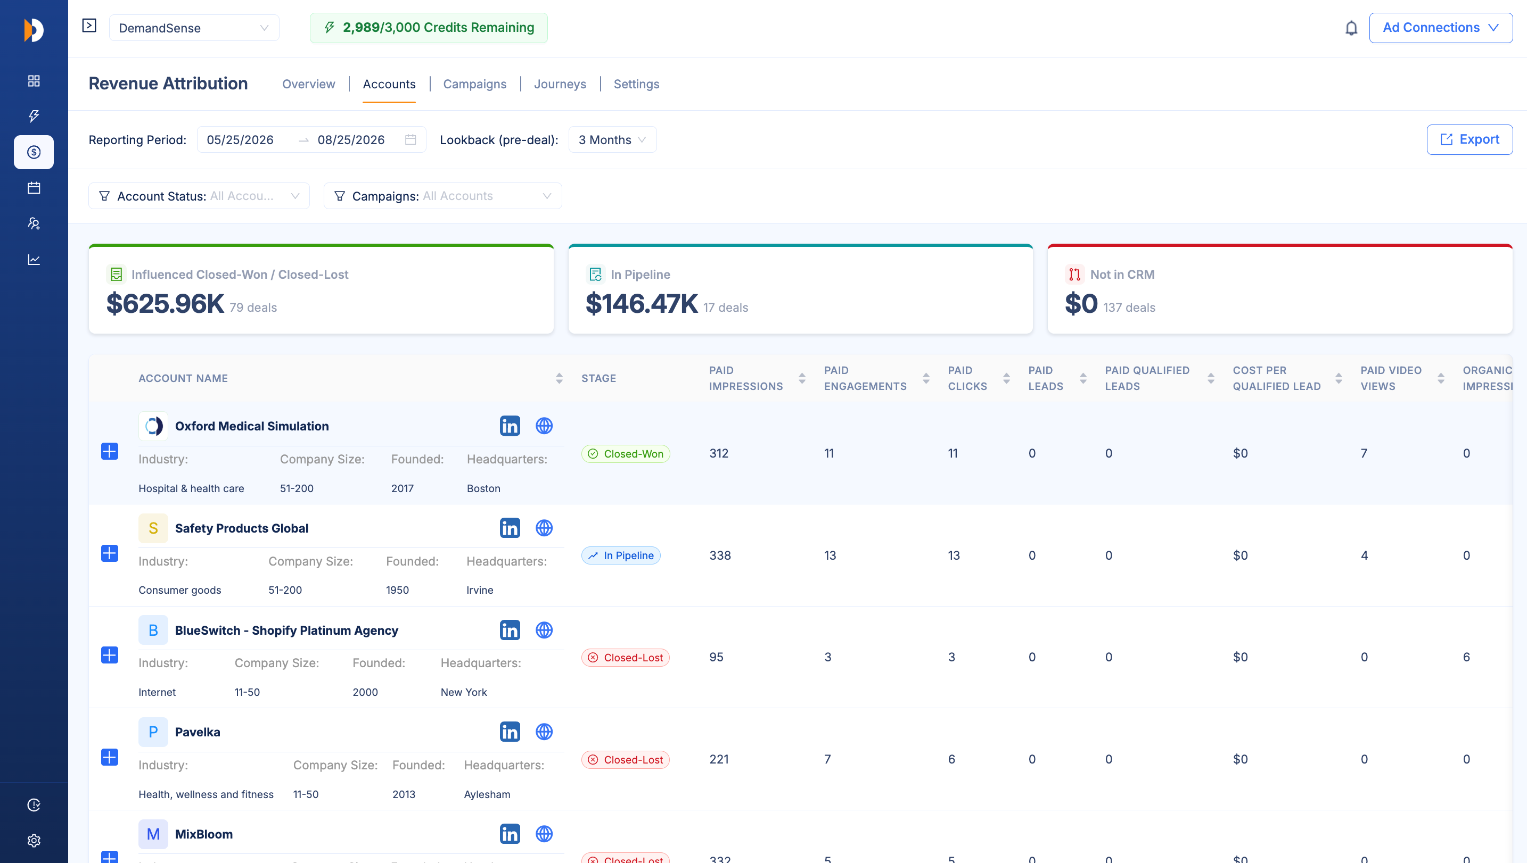1527x863 pixels.
Task: Open Pavelka website globe icon
Action: 544,732
